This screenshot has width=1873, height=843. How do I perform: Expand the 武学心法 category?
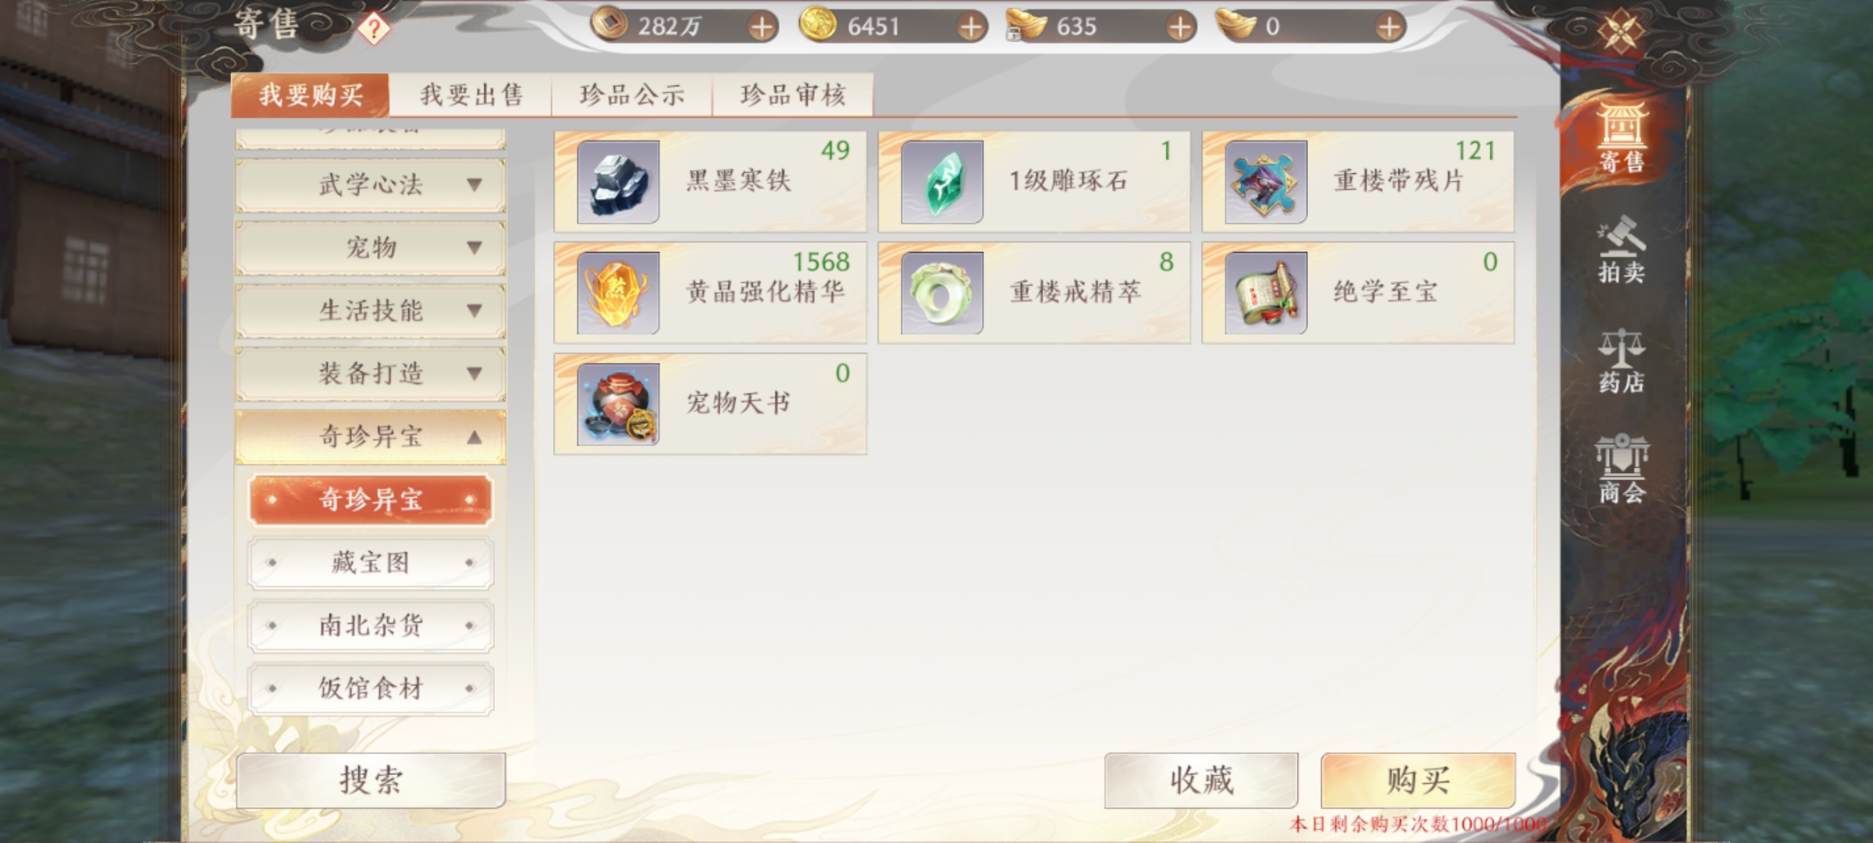click(x=371, y=185)
